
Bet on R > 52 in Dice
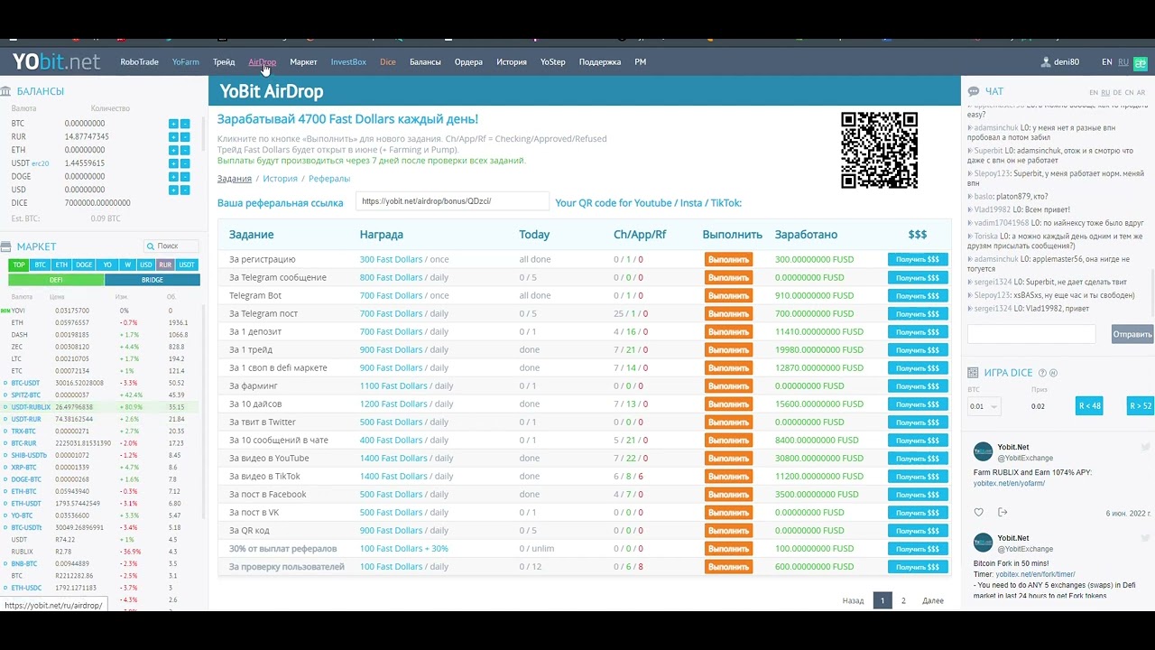(x=1141, y=406)
